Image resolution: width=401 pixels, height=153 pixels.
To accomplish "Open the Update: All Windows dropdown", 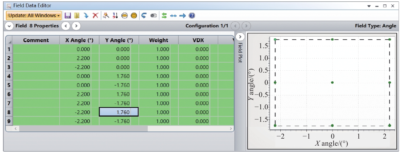I will click(x=34, y=15).
